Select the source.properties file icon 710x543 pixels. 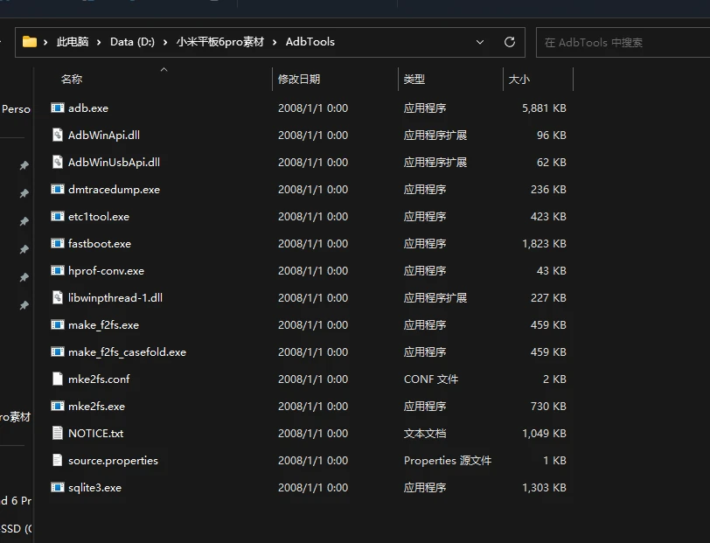coord(58,460)
